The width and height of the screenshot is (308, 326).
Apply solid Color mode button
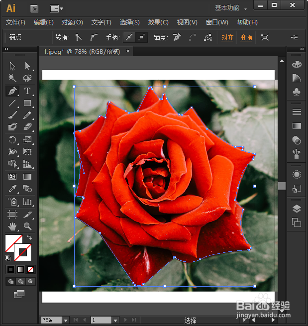coord(10,270)
